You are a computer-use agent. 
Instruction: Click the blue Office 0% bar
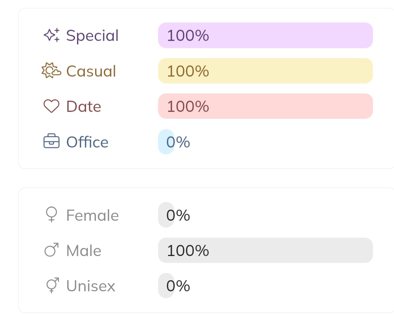point(166,142)
